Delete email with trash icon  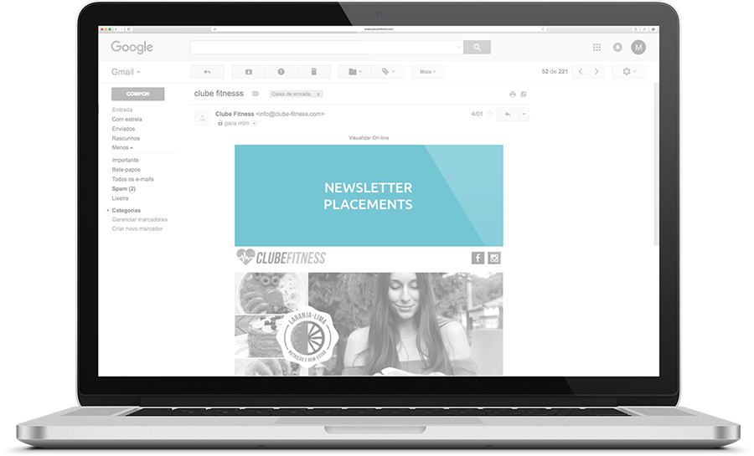pos(313,72)
